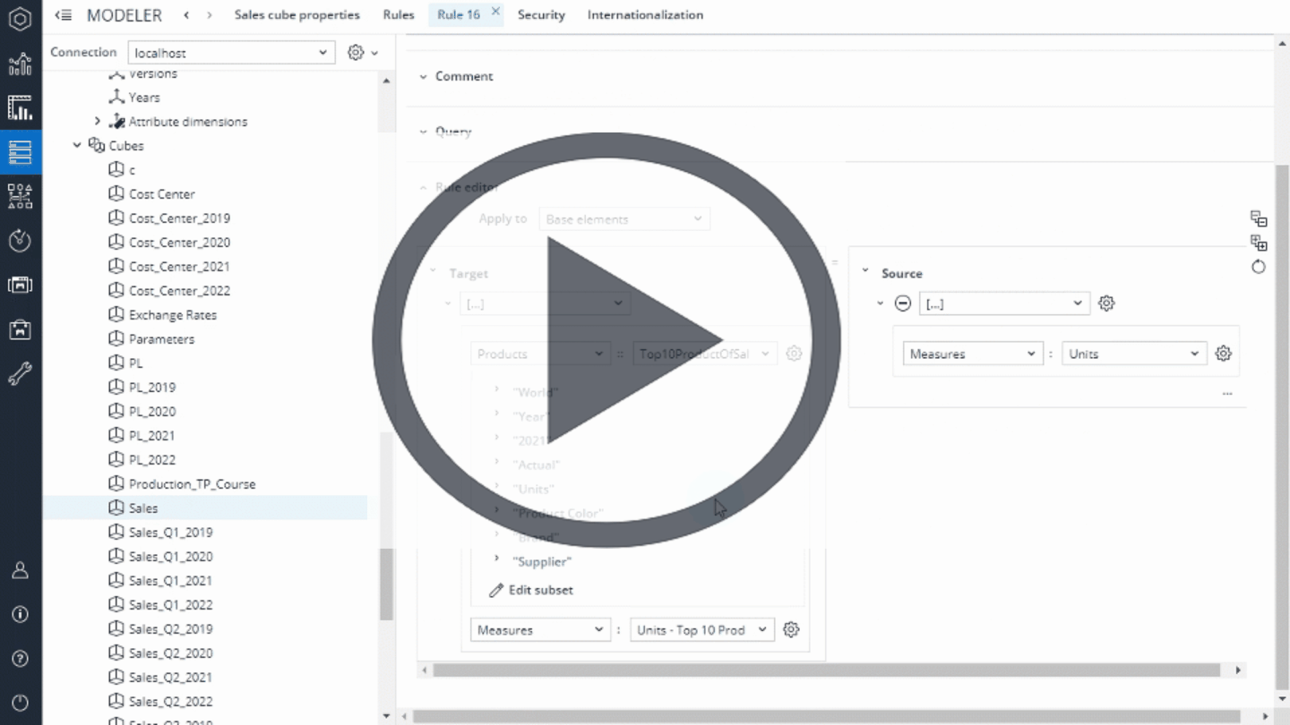This screenshot has width=1290, height=725.
Task: Open the info icon in sidebar
Action: (20, 615)
